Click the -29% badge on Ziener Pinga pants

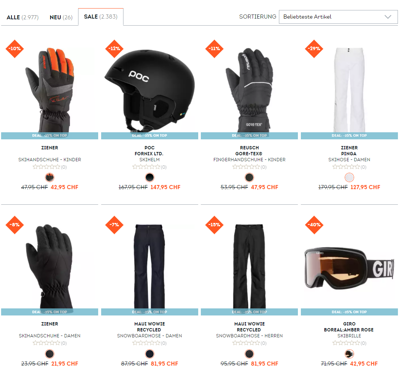[314, 49]
